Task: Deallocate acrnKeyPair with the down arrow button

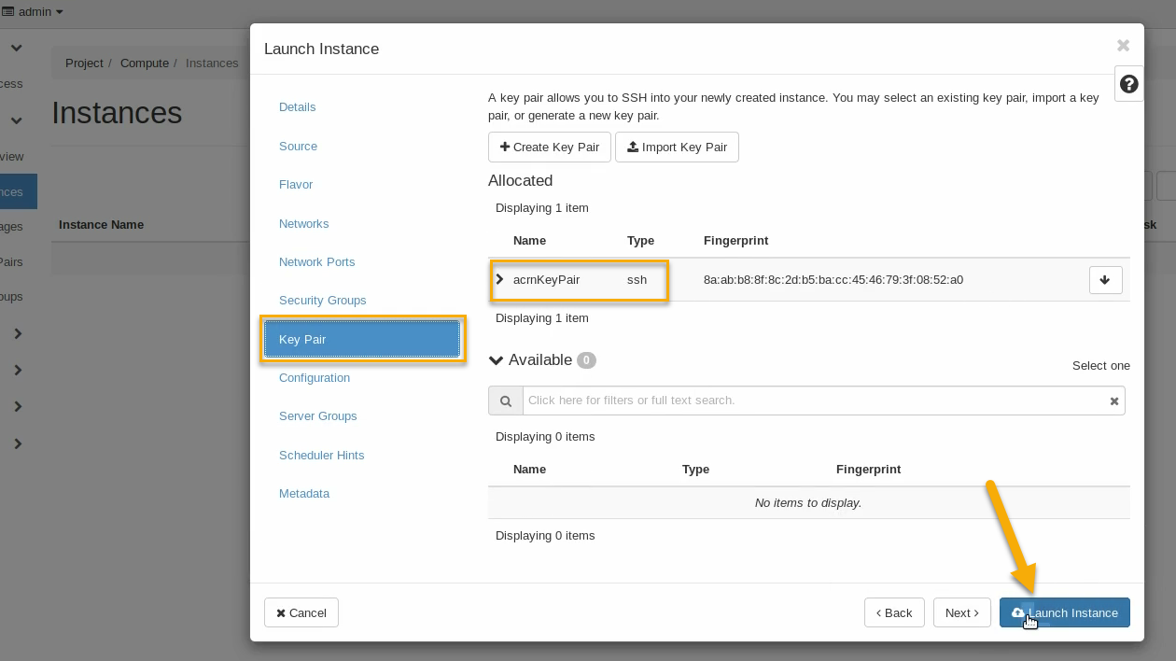Action: [1105, 280]
